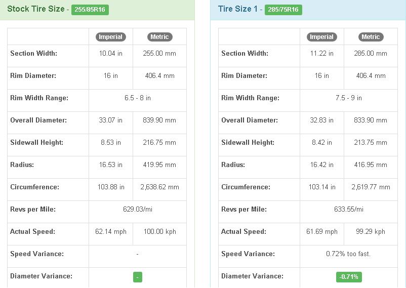
Task: Click the stock Rim Width Range 6.5 - 8 in
Action: (x=138, y=98)
